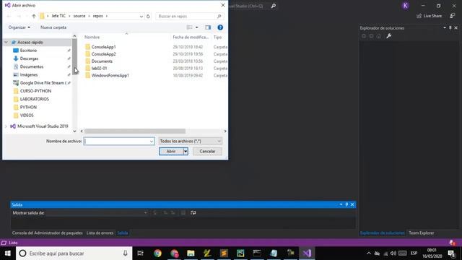This screenshot has height=260, width=462.
Task: Open the Organizar menu
Action: [x=19, y=27]
